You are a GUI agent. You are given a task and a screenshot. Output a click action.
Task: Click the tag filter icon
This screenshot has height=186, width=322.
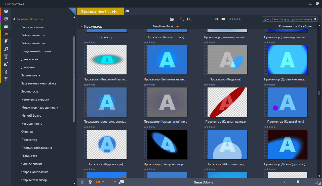pos(223,19)
